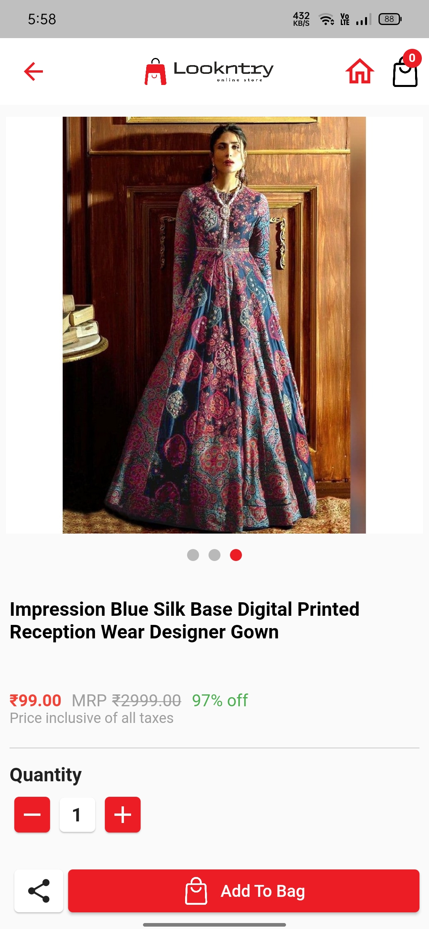Decrease quantity with minus button
The image size is (429, 929).
tap(32, 814)
